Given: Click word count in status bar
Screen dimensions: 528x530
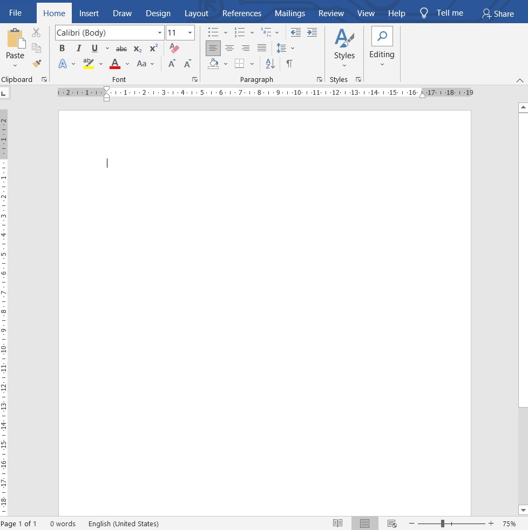Looking at the screenshot, I should pos(63,524).
